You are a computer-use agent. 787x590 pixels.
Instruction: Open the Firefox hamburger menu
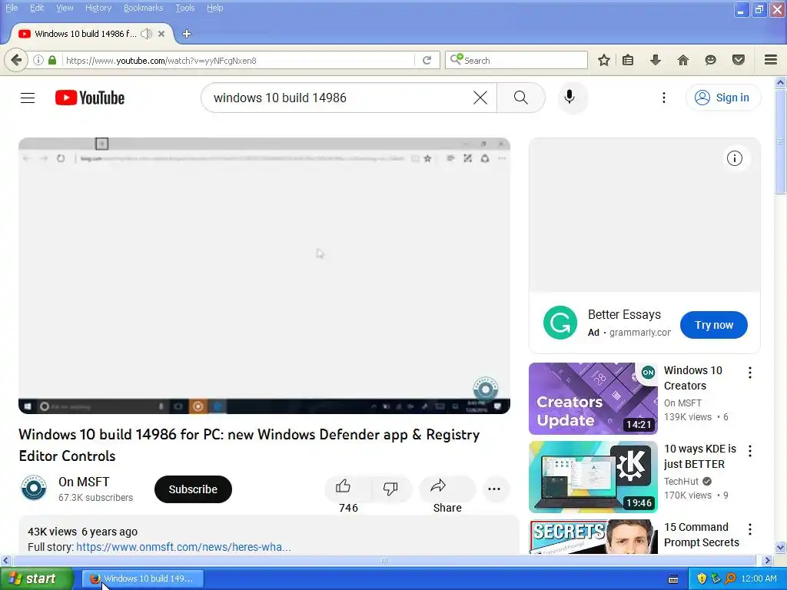(x=771, y=60)
